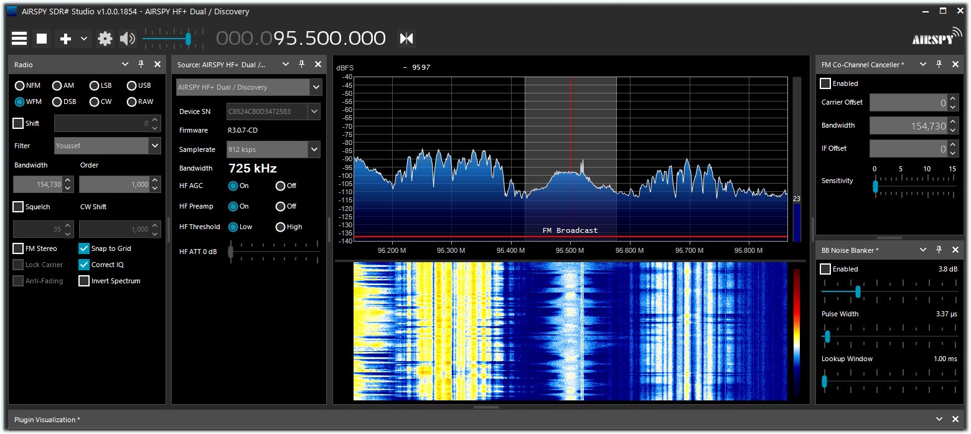
Task: Adjust the noise blanker threshold slider
Action: tap(889, 291)
